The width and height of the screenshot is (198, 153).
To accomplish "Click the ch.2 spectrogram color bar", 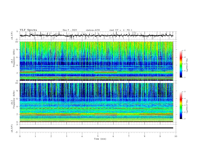I will point(181,105).
